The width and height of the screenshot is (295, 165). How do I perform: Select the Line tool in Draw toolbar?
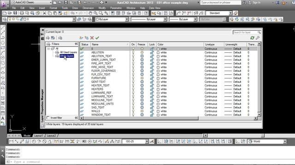pyautogui.click(x=3, y=27)
